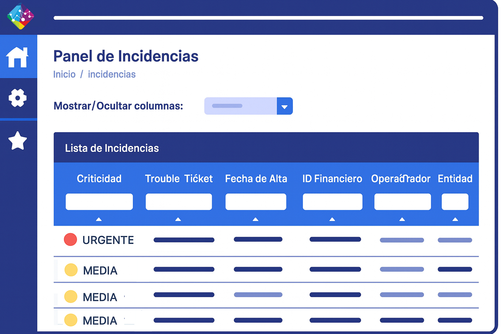Open the settings gear in sidebar

click(x=17, y=98)
